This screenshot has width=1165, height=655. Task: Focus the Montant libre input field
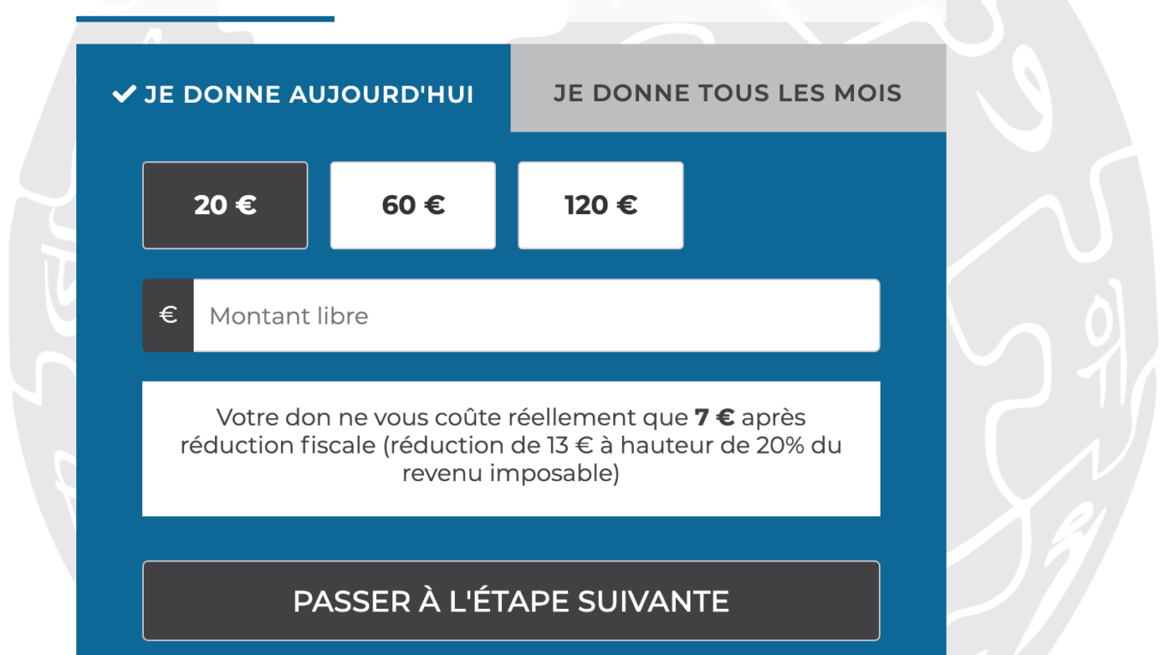(x=536, y=315)
